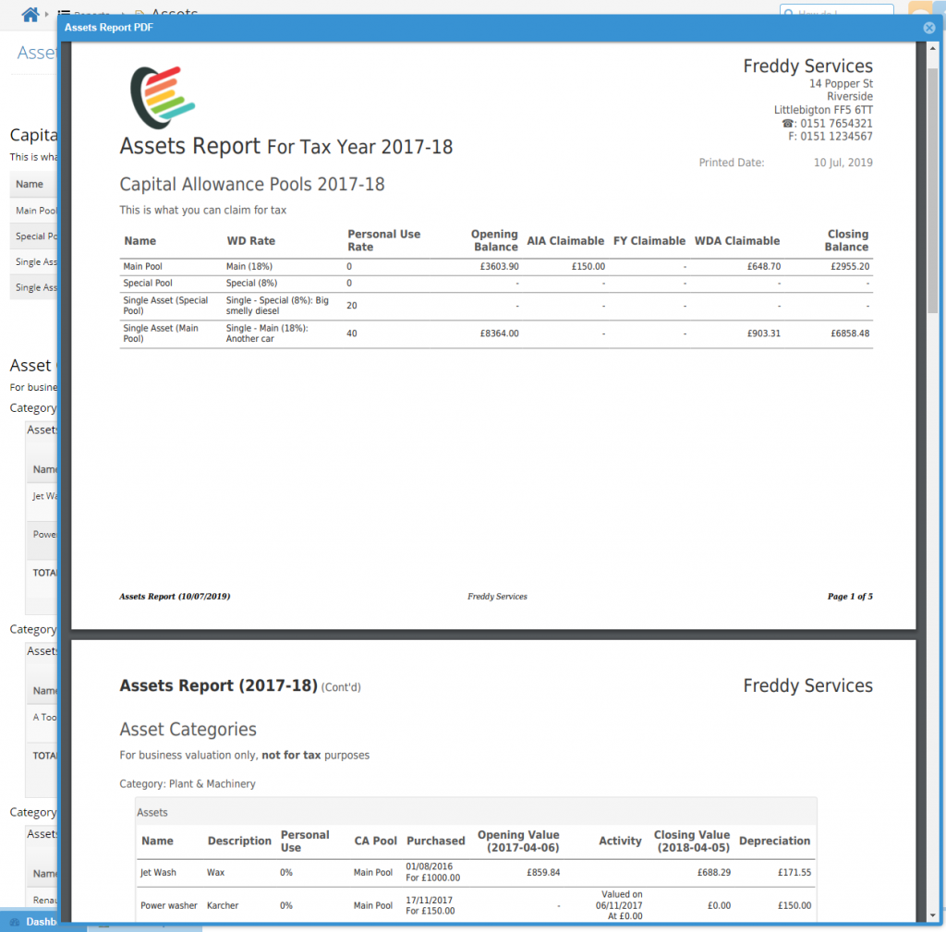Click the 'Jet Wash' asset name in the PDF
The image size is (946, 932).
(158, 872)
